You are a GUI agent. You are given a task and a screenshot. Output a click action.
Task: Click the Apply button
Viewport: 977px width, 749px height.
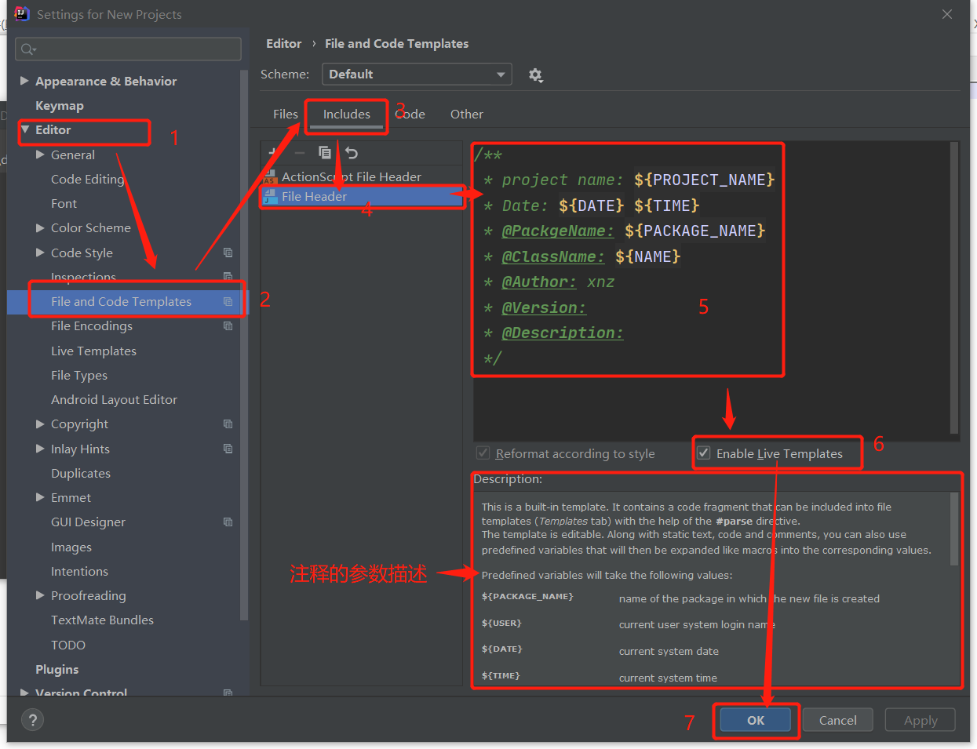coord(920,720)
